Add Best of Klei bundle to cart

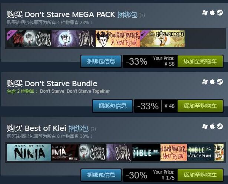coord(200,175)
